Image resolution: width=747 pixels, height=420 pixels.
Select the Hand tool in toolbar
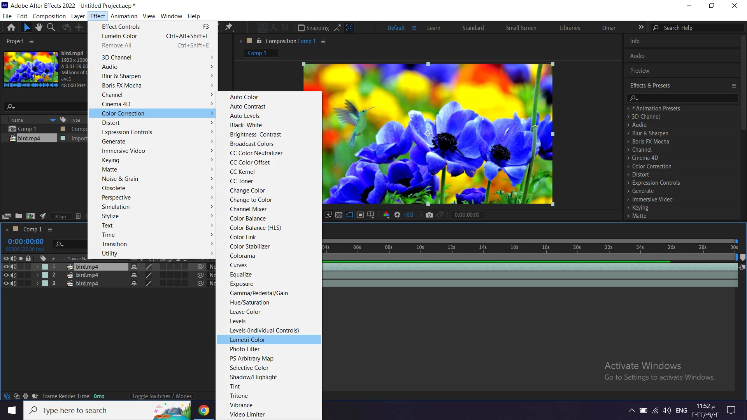pyautogui.click(x=39, y=27)
